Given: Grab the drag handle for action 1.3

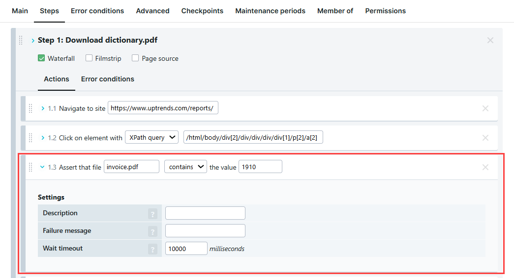Looking at the screenshot, I should pyautogui.click(x=30, y=167).
